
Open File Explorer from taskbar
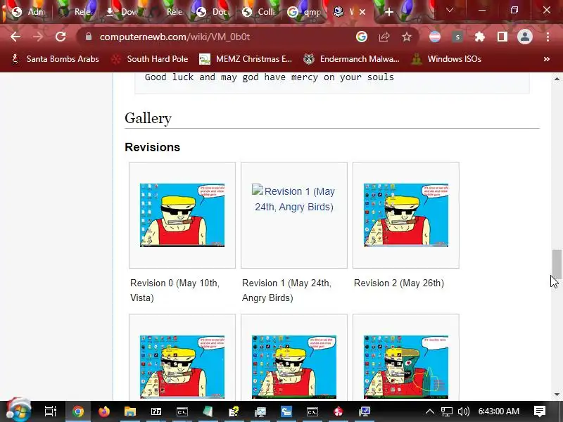point(130,411)
